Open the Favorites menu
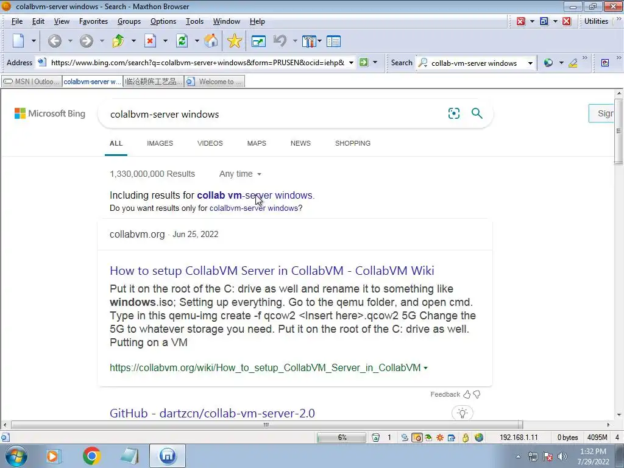Viewport: 624px width, 468px height. (93, 21)
